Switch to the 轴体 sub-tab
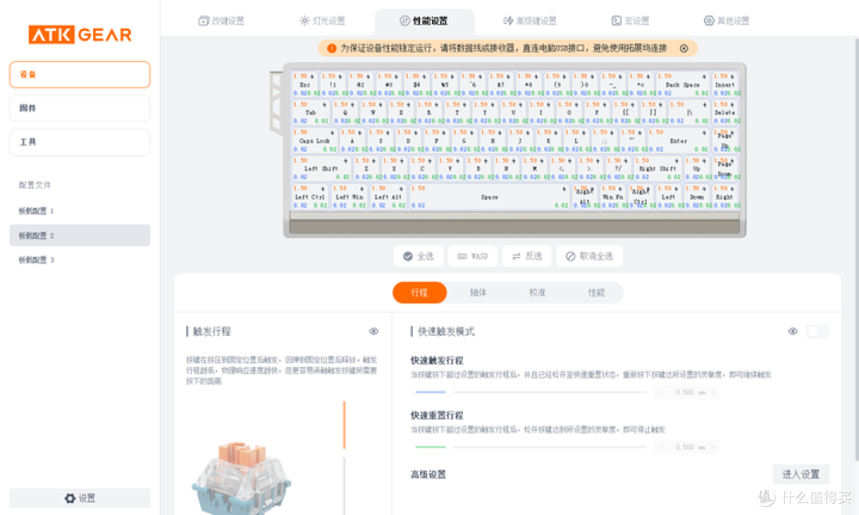This screenshot has width=859, height=515. pos(478,292)
